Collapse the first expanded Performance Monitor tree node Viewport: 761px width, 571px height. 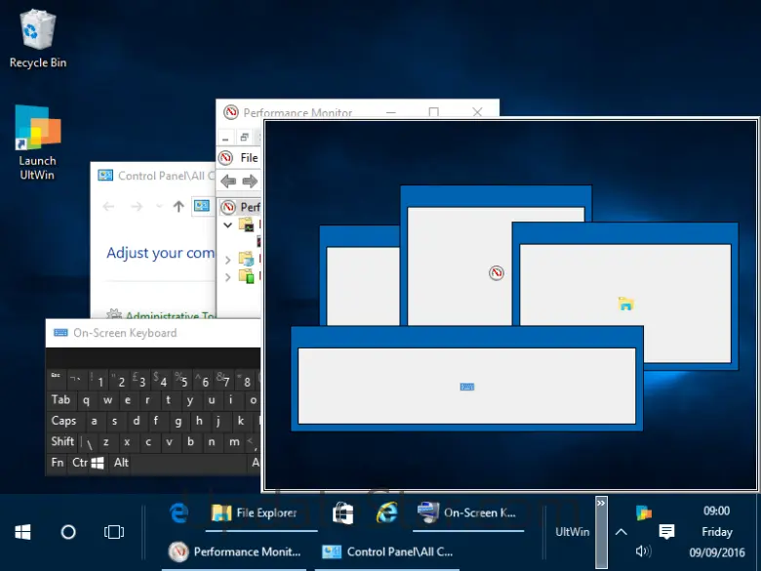point(228,225)
